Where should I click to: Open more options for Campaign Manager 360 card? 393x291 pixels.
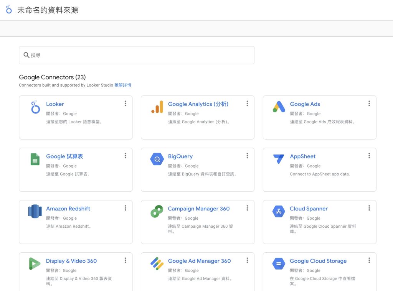click(247, 208)
